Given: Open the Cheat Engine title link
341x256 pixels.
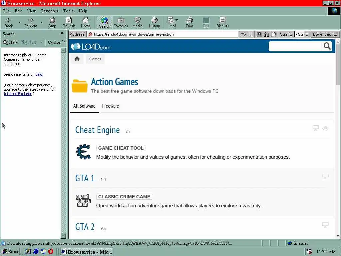Looking at the screenshot, I should point(98,130).
